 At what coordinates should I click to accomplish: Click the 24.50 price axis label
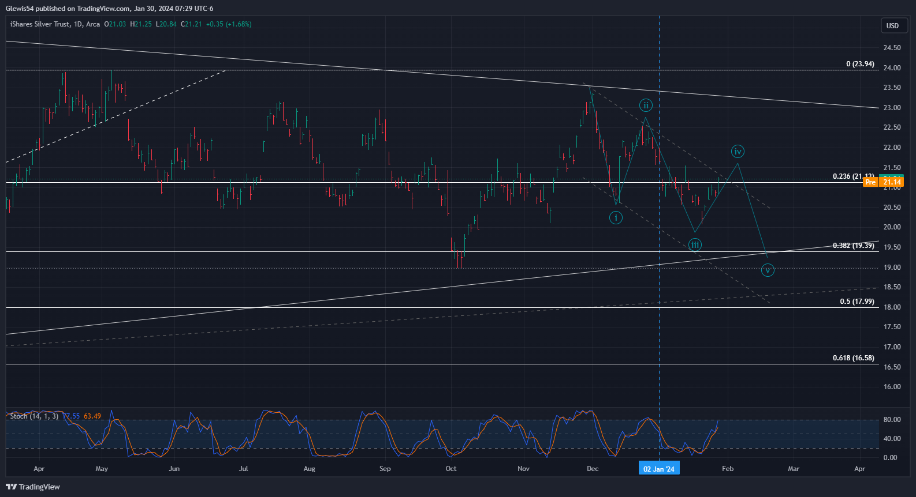pyautogui.click(x=892, y=48)
